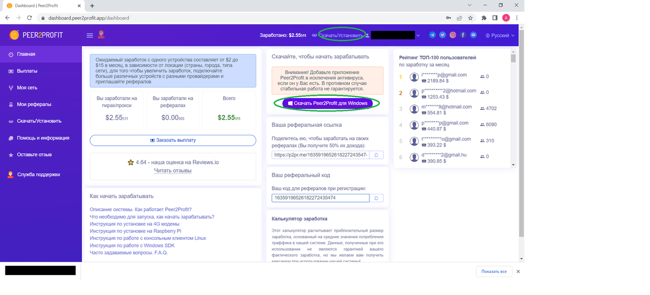Viewport: 650px width, 295px height.
Task: Open 'Инструкция по установке на 4G модемы' link
Action: (x=134, y=224)
